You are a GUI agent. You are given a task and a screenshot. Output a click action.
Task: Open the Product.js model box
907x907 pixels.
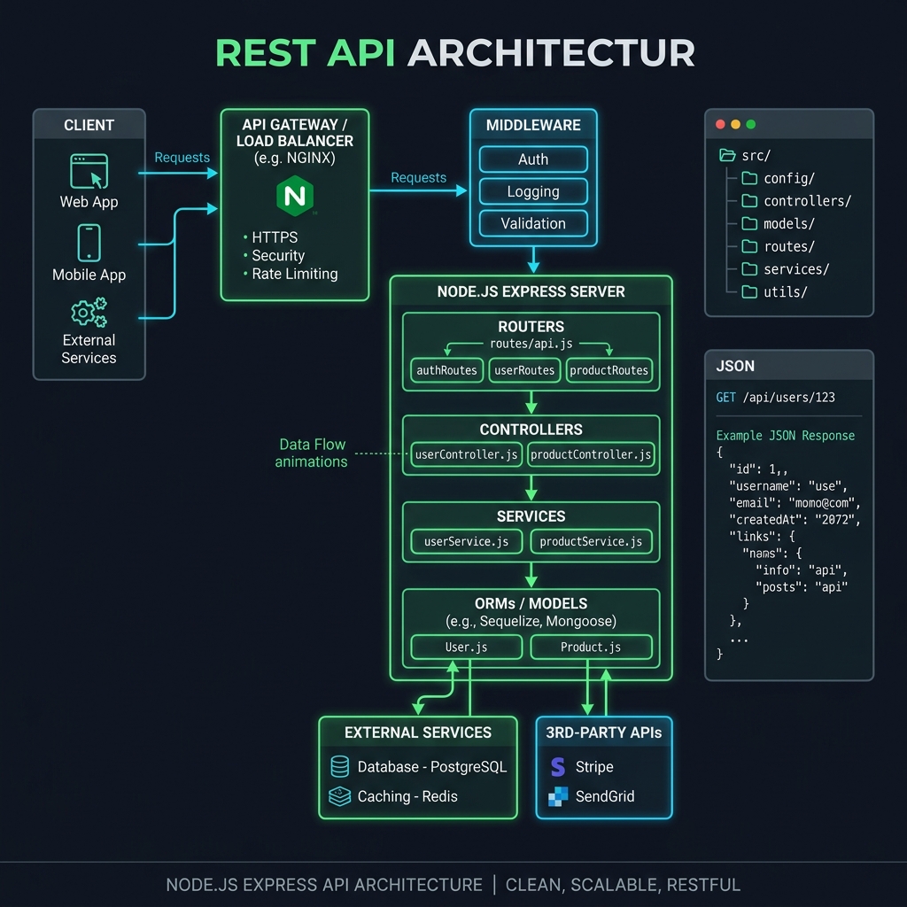tap(591, 647)
